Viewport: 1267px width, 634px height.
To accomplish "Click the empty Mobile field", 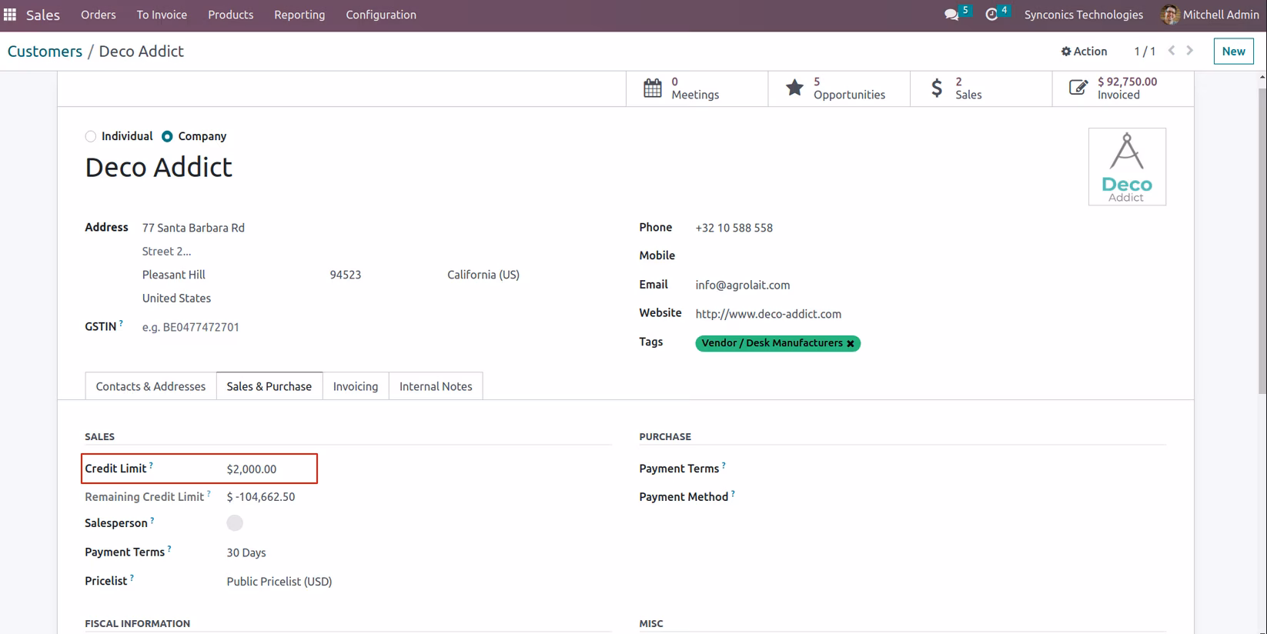I will point(930,255).
